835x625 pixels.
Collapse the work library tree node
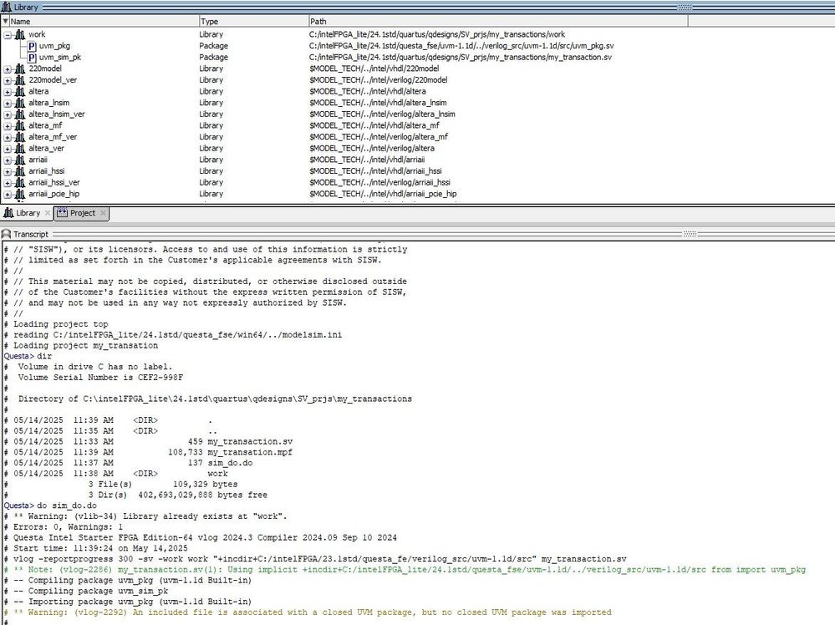click(8, 34)
